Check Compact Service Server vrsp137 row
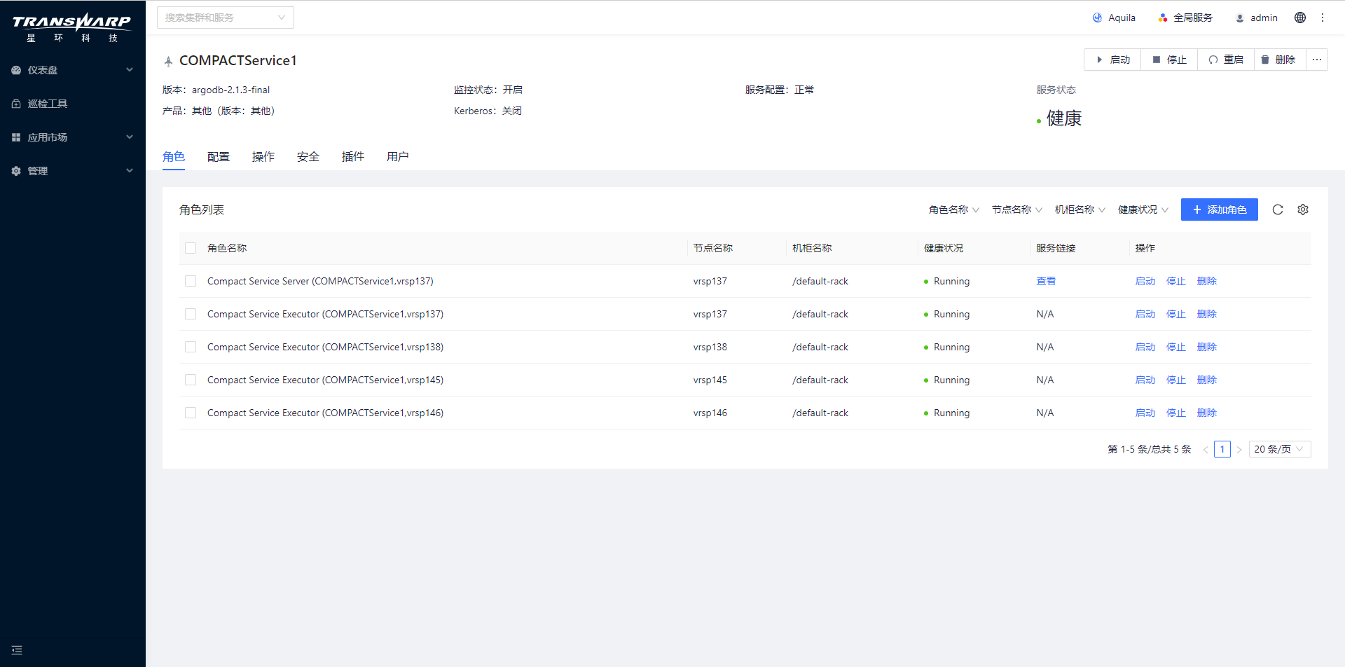 191,281
